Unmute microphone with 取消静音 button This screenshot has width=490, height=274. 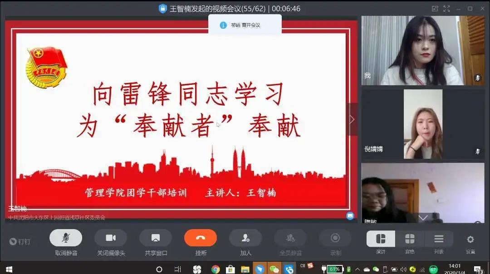pos(66,238)
